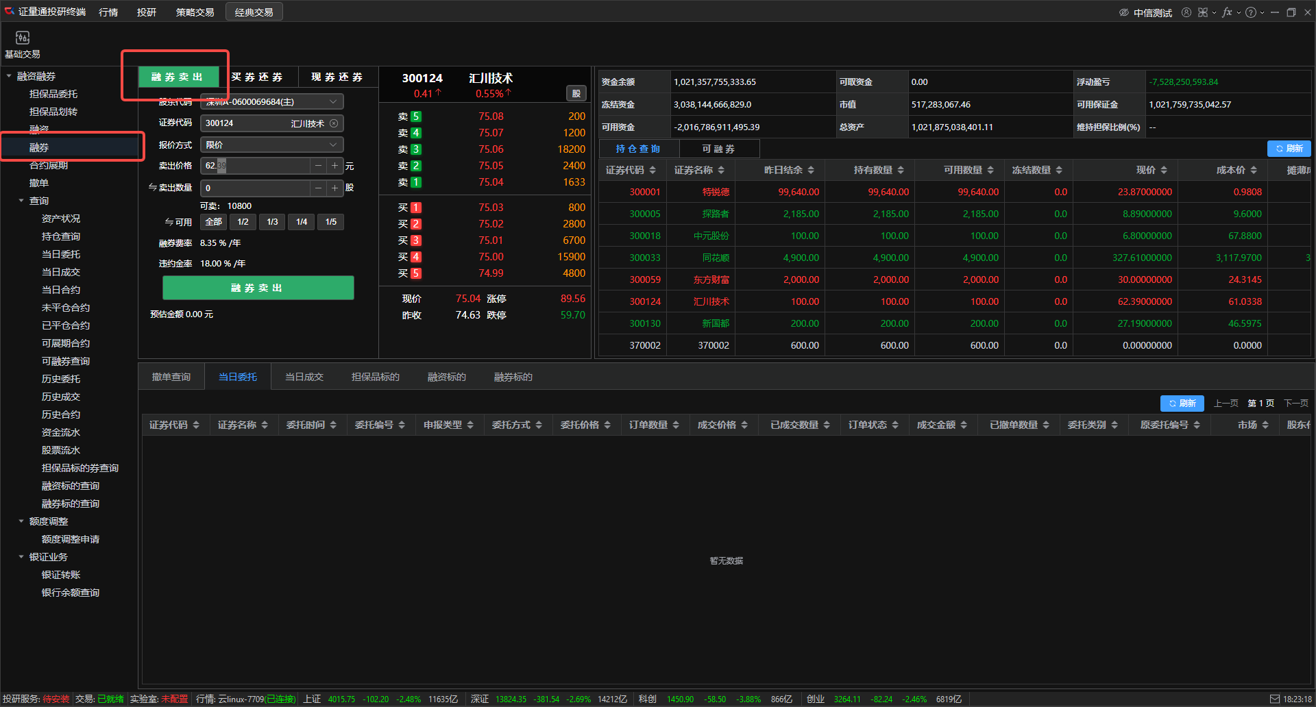1316x707 pixels.
Task: Click the hide-assets eye icon
Action: pos(1123,12)
